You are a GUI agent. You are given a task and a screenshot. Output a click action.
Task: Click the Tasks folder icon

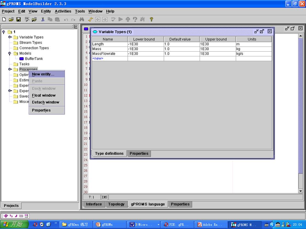point(16,64)
